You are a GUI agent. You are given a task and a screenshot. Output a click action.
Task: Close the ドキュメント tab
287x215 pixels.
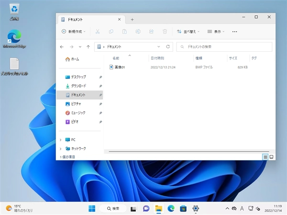pyautogui.click(x=119, y=19)
